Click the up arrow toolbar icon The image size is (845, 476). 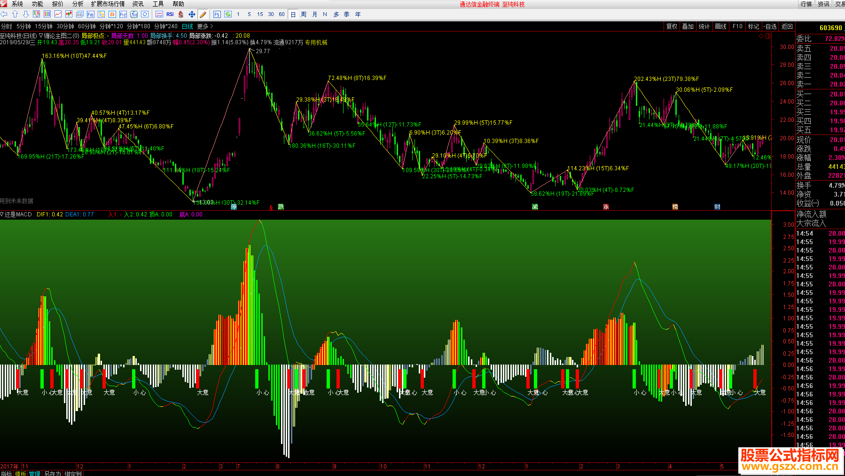click(x=15, y=14)
